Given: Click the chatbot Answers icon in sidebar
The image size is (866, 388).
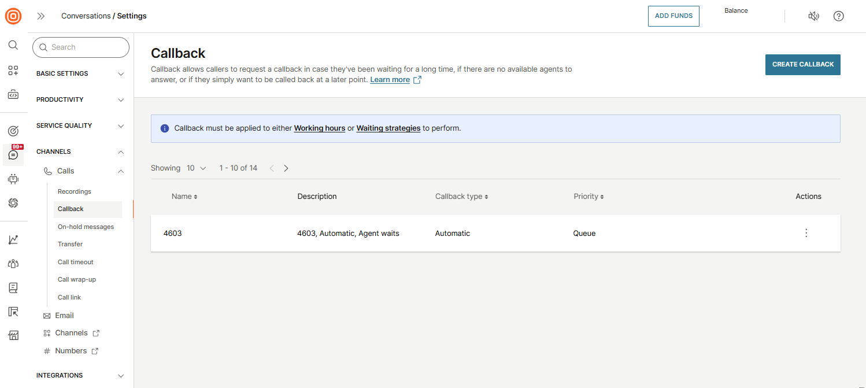Looking at the screenshot, I should pyautogui.click(x=13, y=179).
